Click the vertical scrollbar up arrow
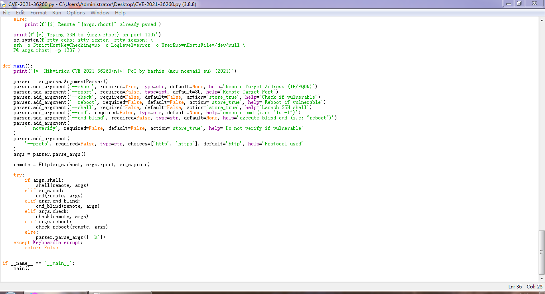The height and width of the screenshot is (294, 545). coord(541,20)
